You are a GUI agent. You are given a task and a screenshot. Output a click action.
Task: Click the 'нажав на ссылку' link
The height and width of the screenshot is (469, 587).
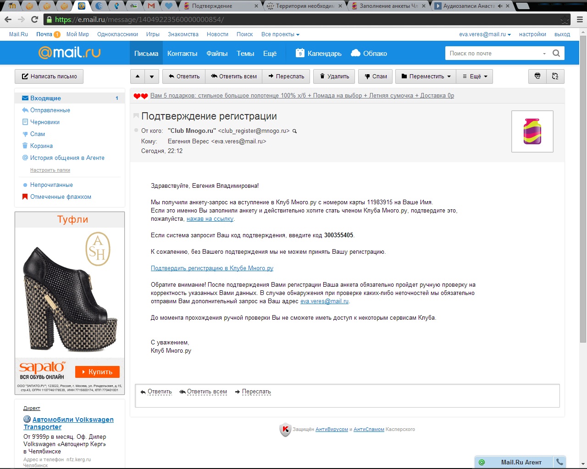tap(210, 219)
